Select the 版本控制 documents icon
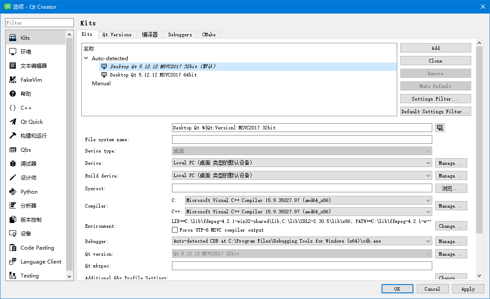The image size is (490, 299). [13, 220]
